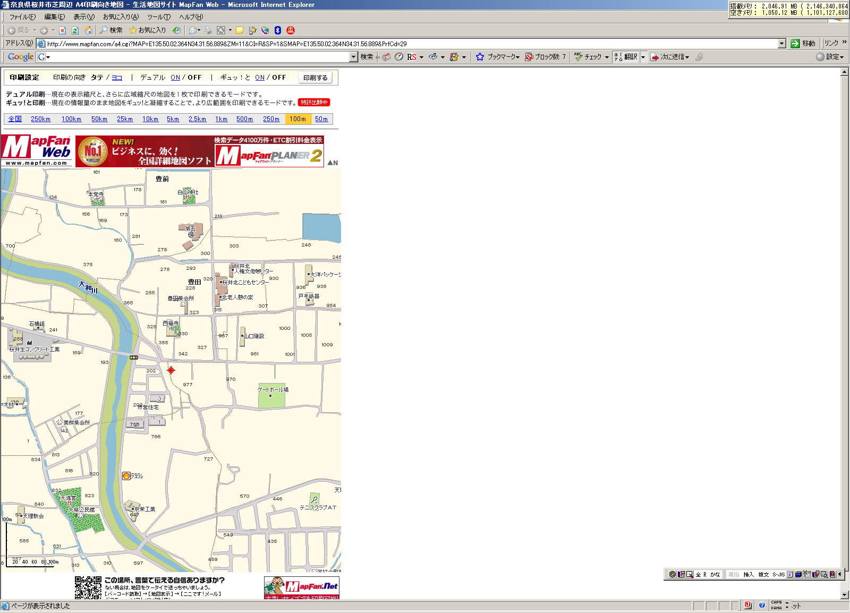The height and width of the screenshot is (613, 850).
Task: Expand Google search box history dropdown
Action: point(353,57)
